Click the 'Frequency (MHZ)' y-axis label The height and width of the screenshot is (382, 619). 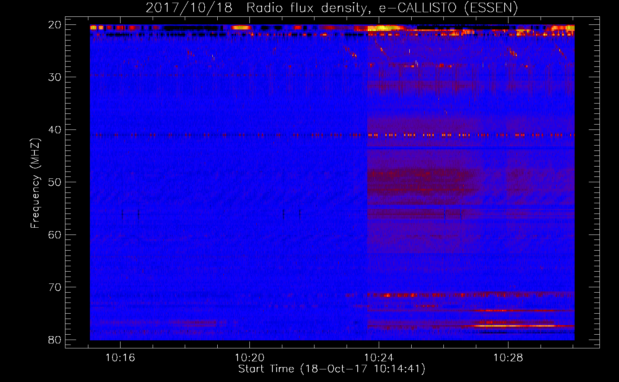pos(35,183)
